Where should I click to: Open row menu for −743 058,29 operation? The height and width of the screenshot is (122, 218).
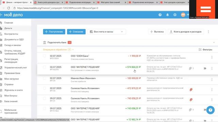click(212, 100)
